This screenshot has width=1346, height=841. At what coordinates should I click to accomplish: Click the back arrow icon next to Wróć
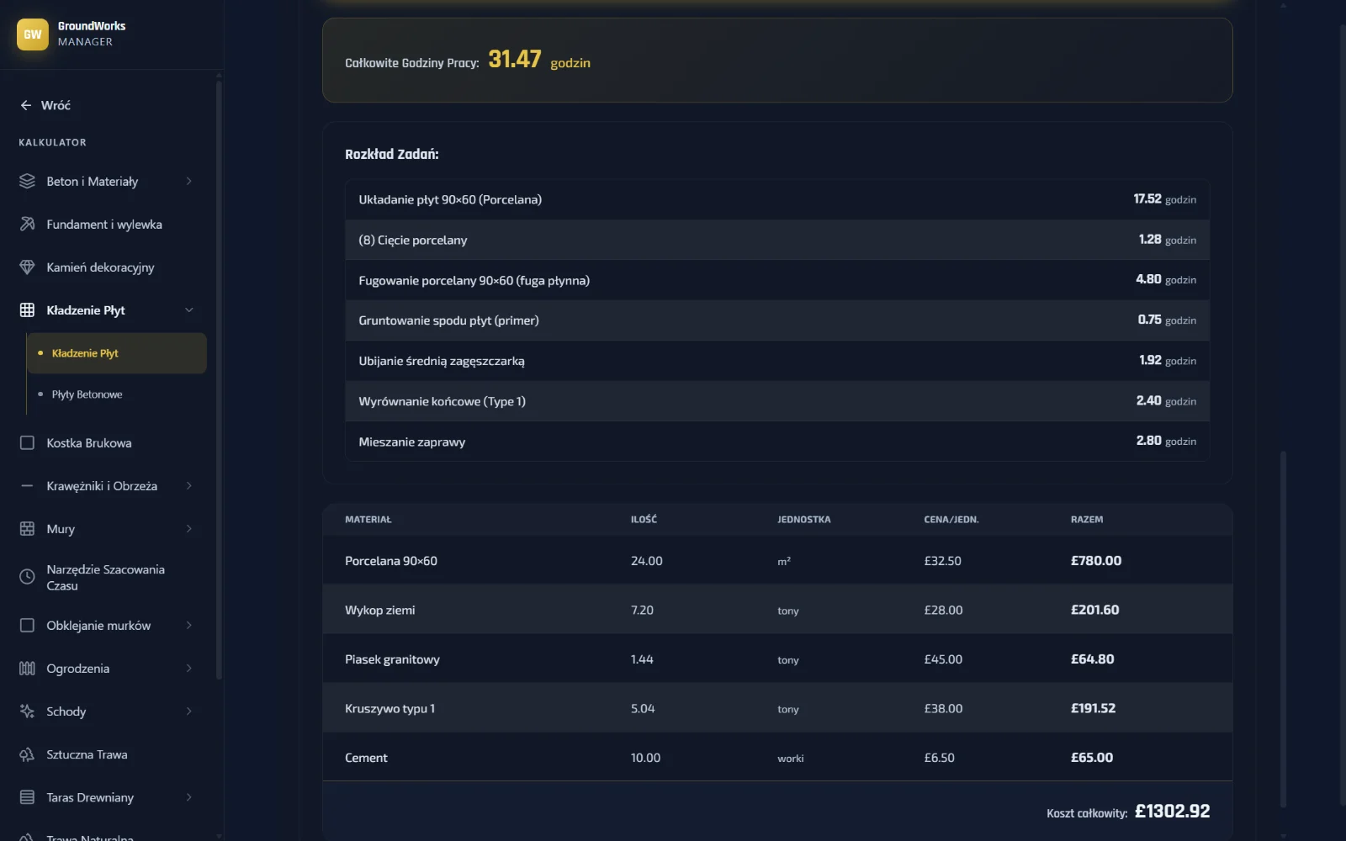26,105
